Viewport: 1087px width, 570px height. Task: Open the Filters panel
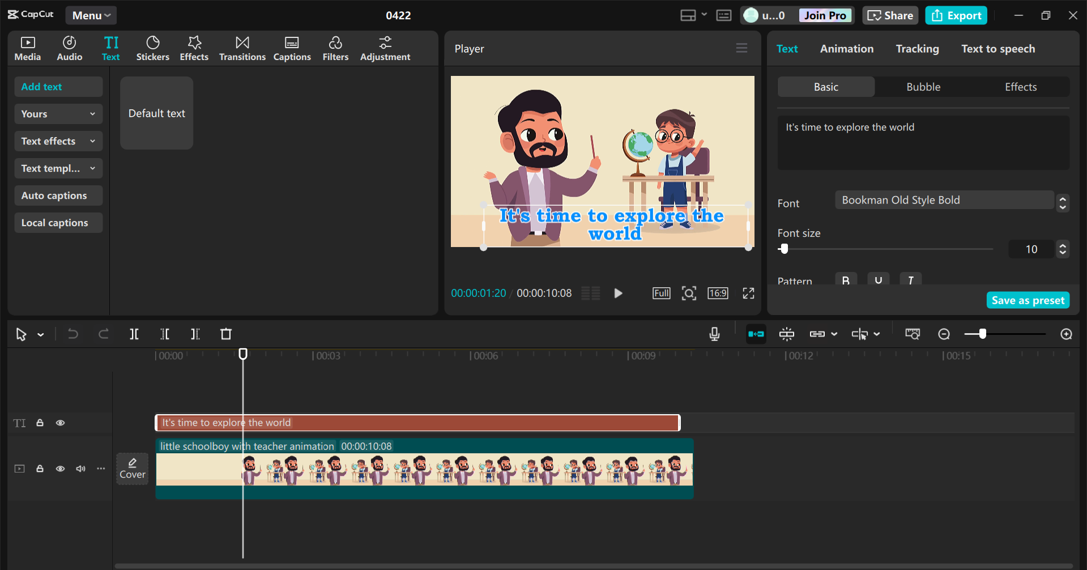335,48
